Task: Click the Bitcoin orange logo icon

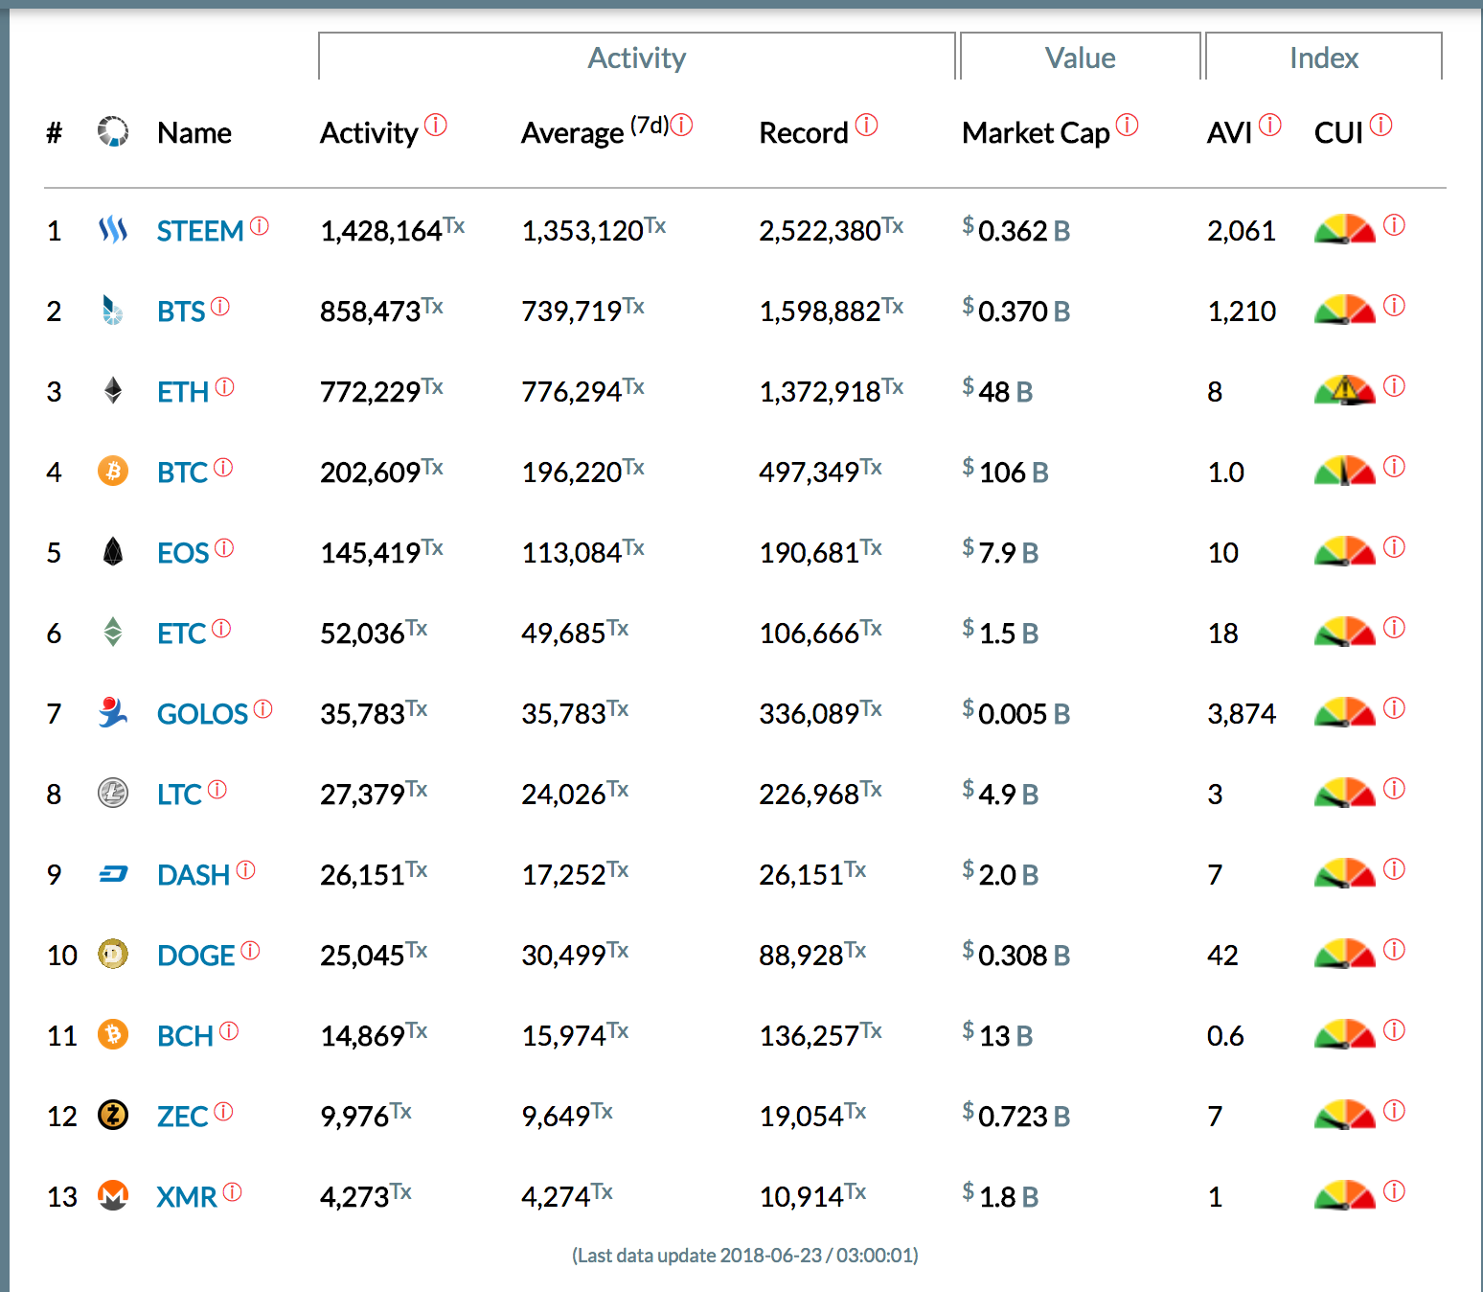Action: (113, 472)
